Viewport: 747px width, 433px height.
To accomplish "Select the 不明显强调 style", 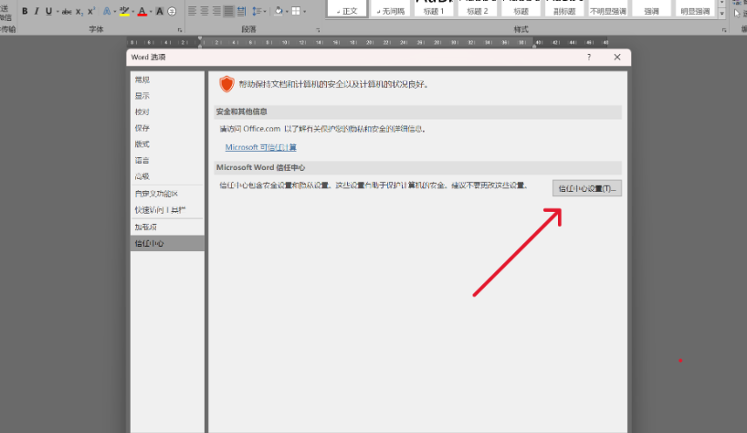I will pos(608,8).
